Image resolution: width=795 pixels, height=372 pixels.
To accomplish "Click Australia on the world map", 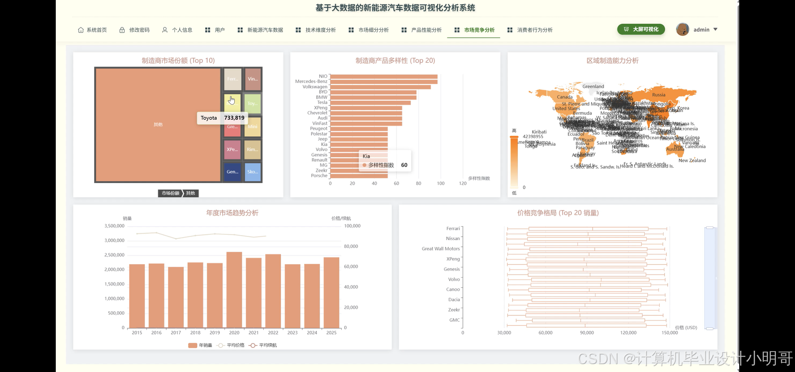I will click(675, 149).
